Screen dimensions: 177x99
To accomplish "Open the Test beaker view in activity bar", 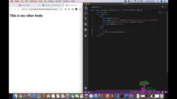I will click(86, 35).
